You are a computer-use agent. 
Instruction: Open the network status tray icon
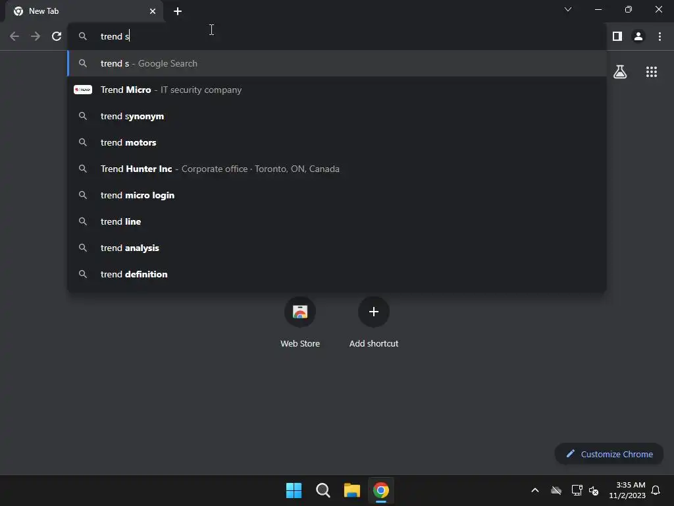point(577,490)
